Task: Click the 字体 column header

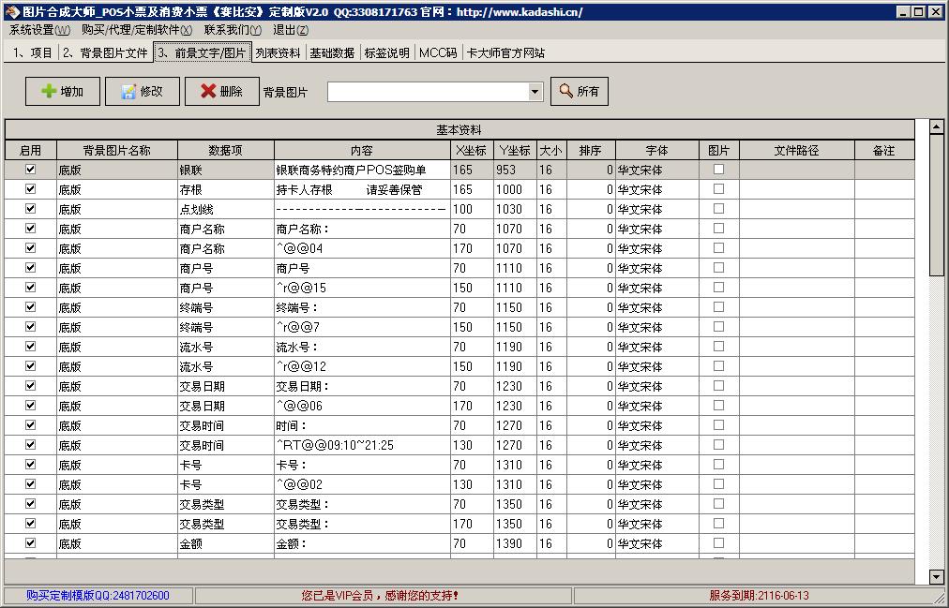Action: 656,151
